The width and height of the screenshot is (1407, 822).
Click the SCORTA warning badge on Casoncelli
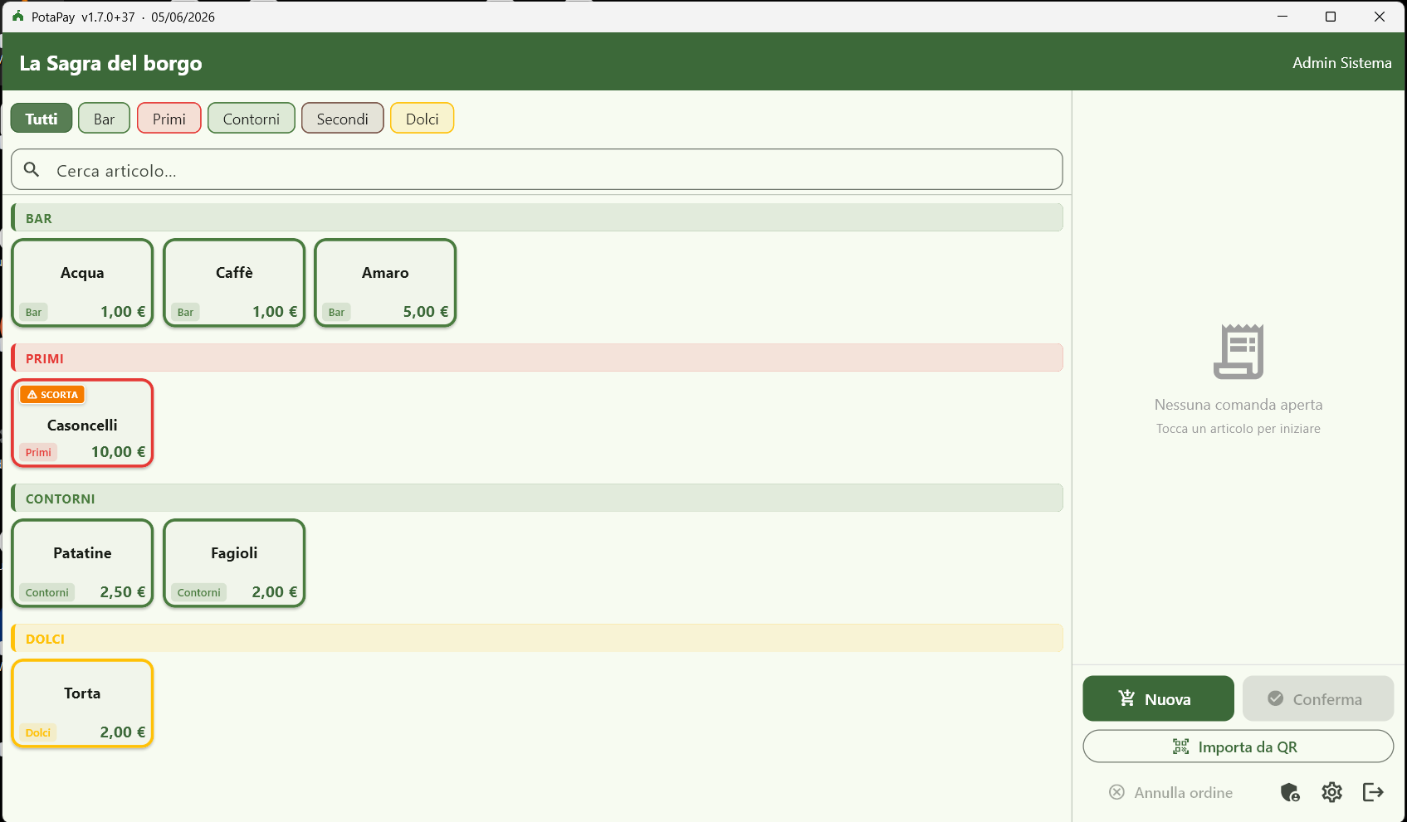pyautogui.click(x=53, y=395)
